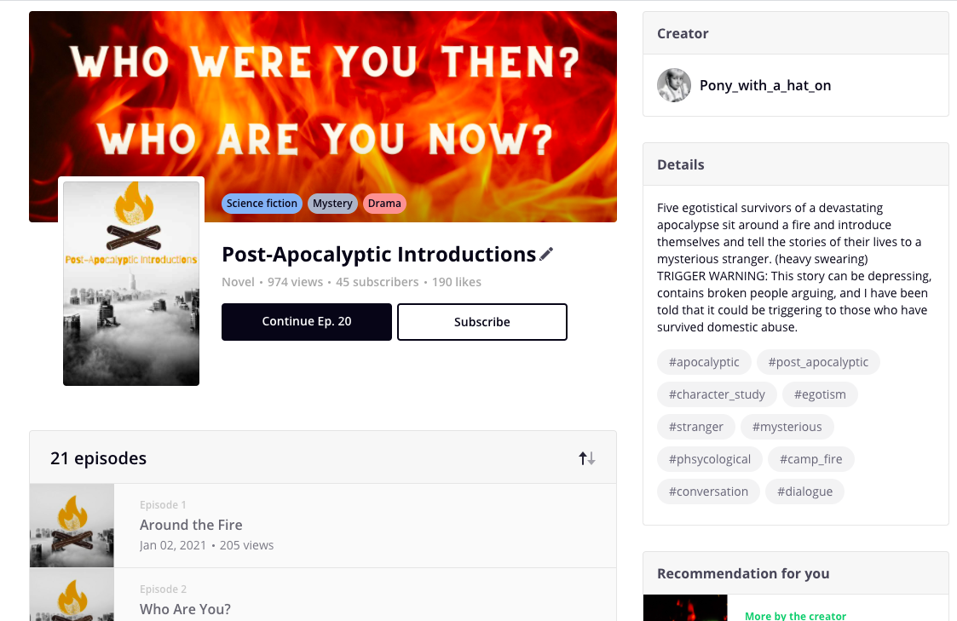The height and width of the screenshot is (621, 957).
Task: Browse the #apocalyptic hashtag
Action: click(x=704, y=362)
